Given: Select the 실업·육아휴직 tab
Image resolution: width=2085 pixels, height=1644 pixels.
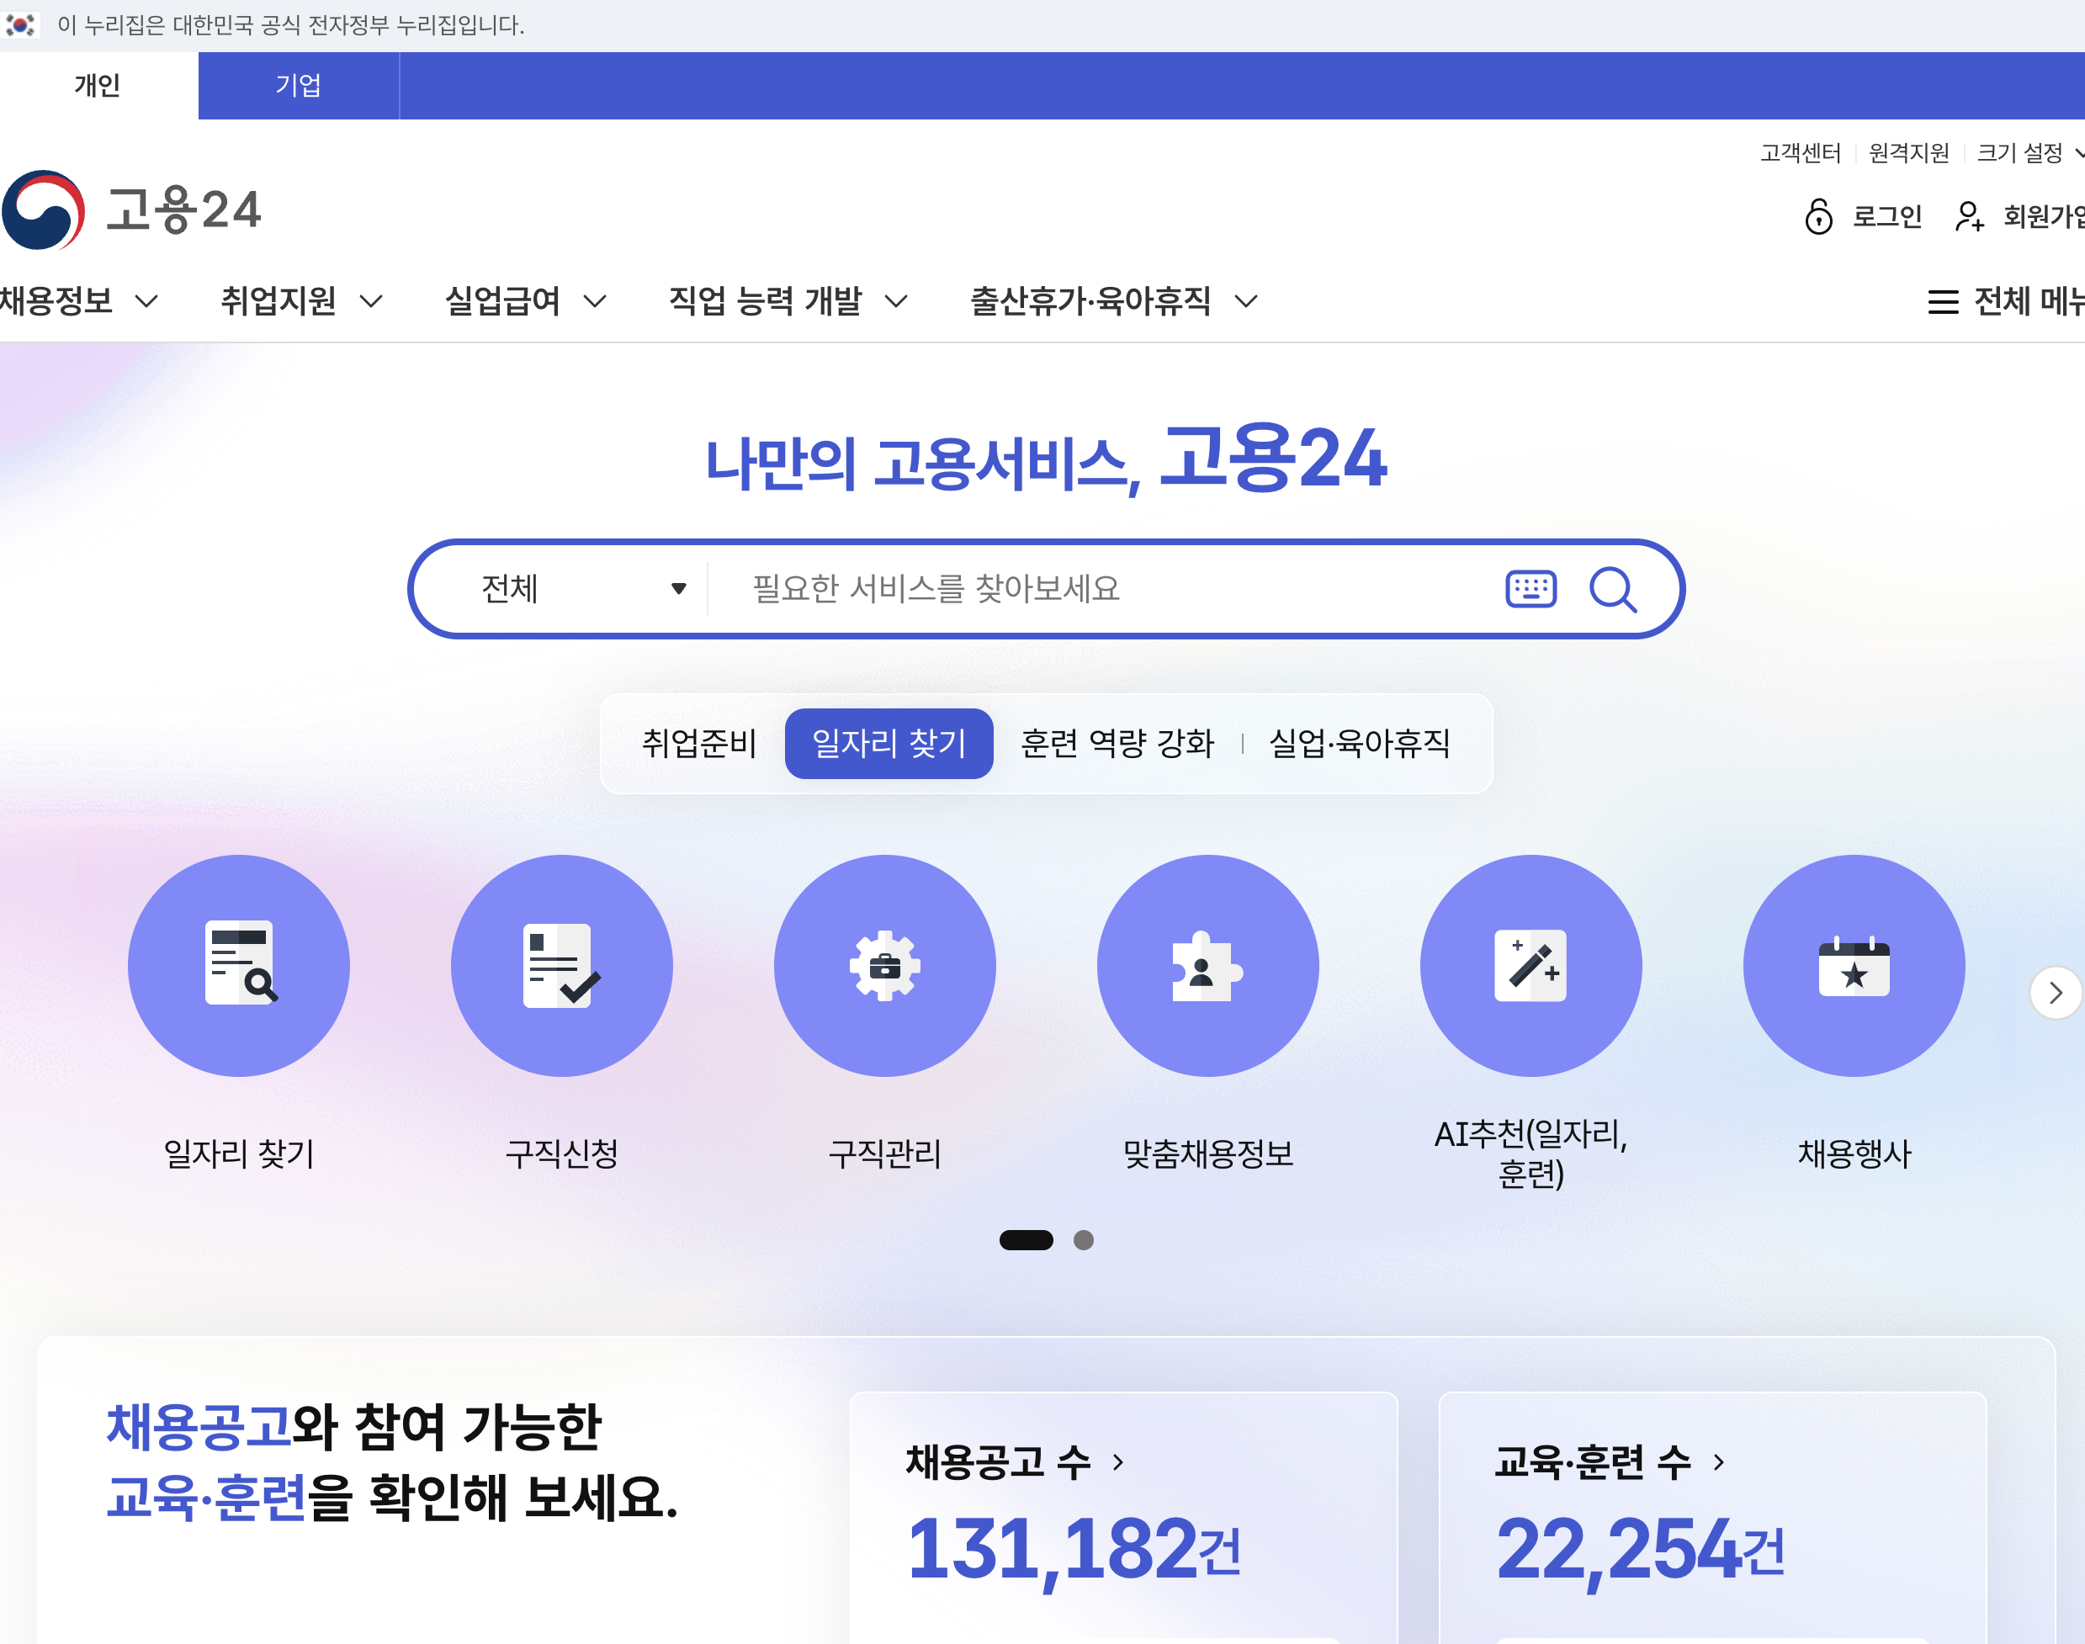Looking at the screenshot, I should (1359, 743).
